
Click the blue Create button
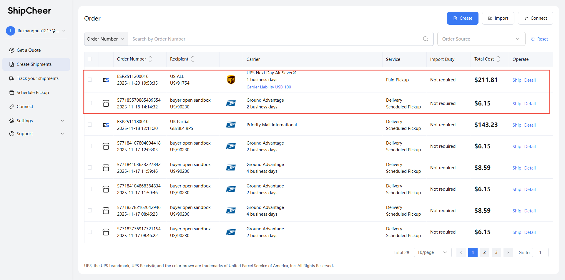[x=463, y=18]
